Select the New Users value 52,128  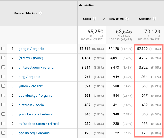[x=114, y=49]
